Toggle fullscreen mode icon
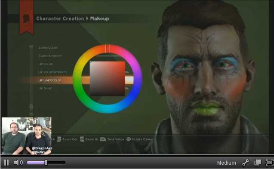The image size is (274, 169). 269,163
